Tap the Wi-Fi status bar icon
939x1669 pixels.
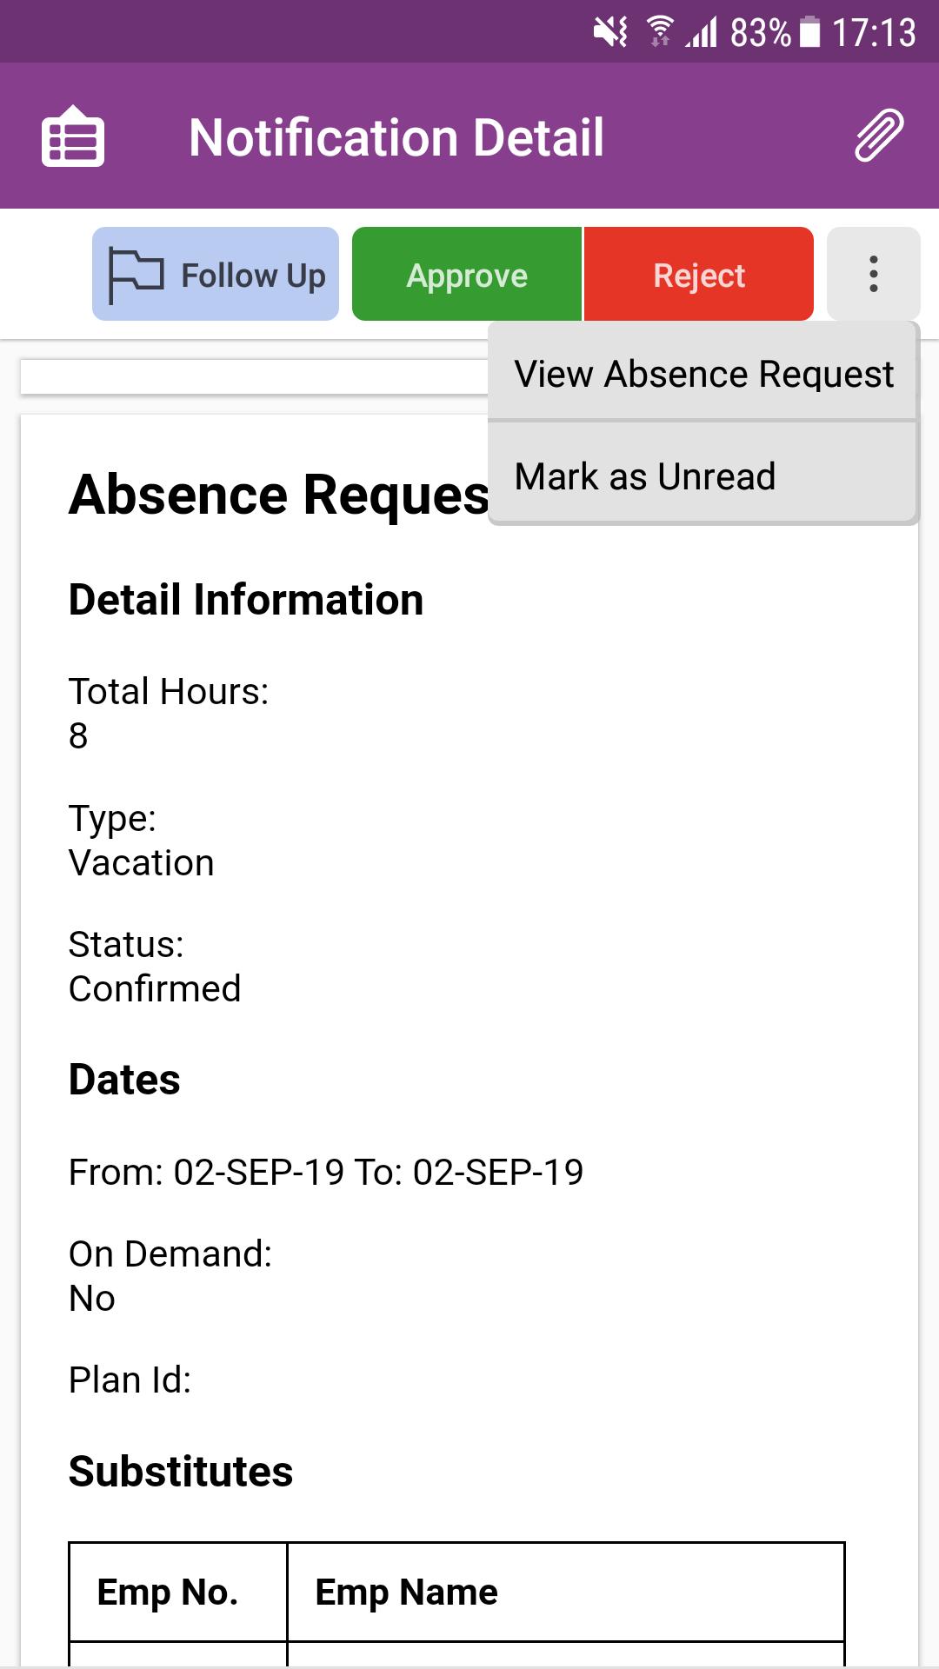pyautogui.click(x=661, y=32)
